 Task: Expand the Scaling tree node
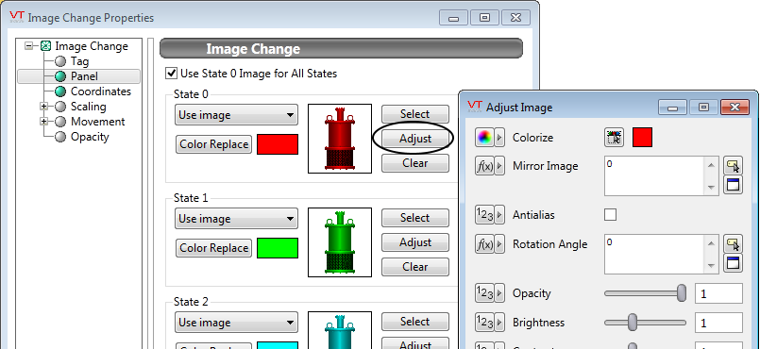(44, 106)
